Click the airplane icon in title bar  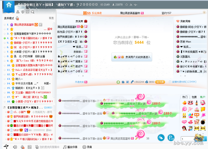pos(135,5)
